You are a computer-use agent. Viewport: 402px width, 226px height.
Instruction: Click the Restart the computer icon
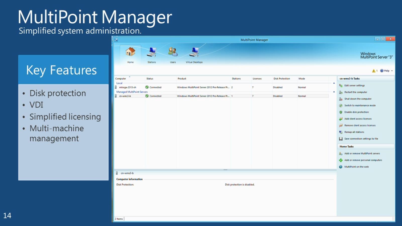coord(341,92)
